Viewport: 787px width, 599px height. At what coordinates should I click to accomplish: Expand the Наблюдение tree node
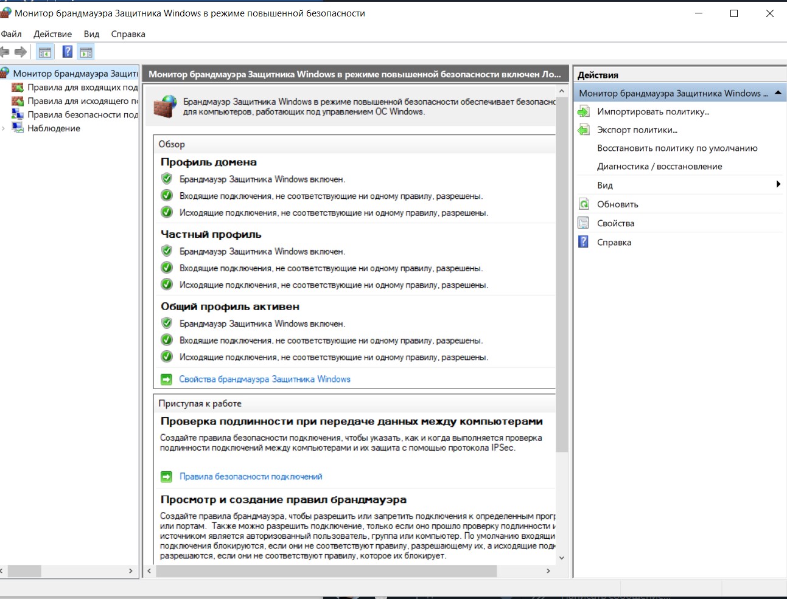pos(4,128)
